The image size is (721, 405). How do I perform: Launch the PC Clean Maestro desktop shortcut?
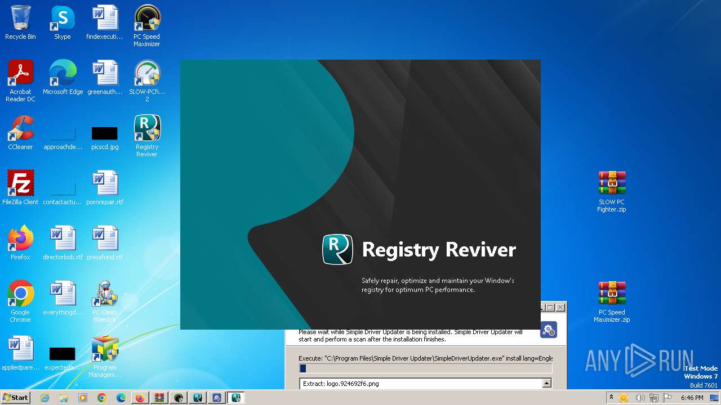point(105,301)
